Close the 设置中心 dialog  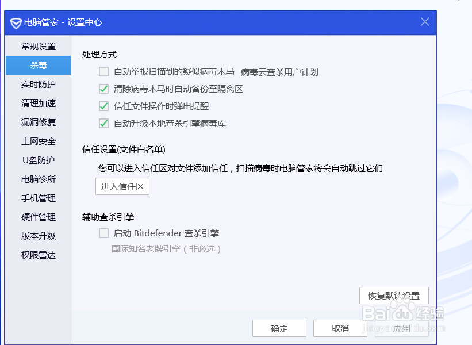[x=425, y=22]
